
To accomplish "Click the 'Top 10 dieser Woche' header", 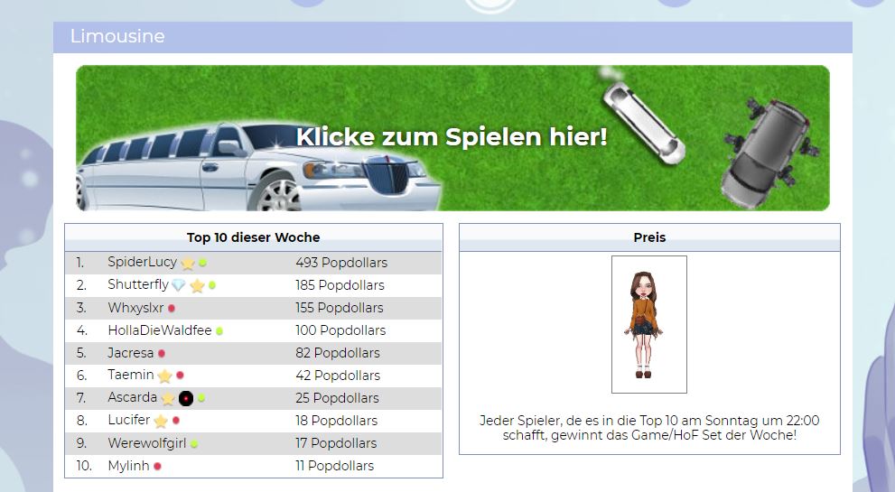I will [254, 237].
